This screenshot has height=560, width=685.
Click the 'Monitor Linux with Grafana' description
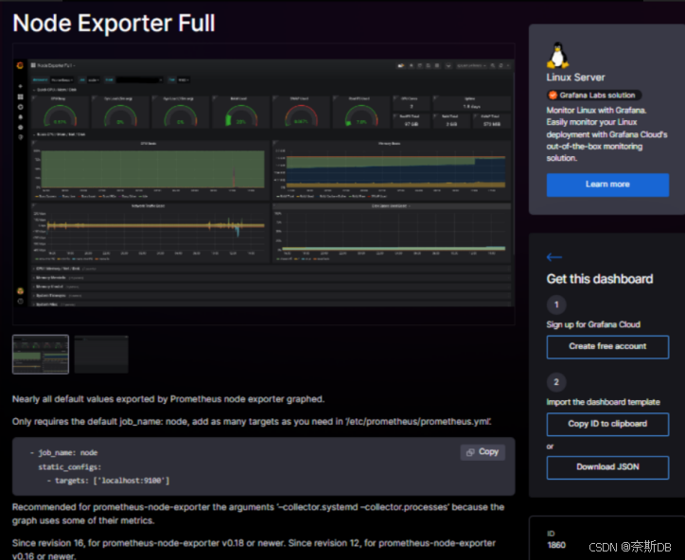point(606,134)
